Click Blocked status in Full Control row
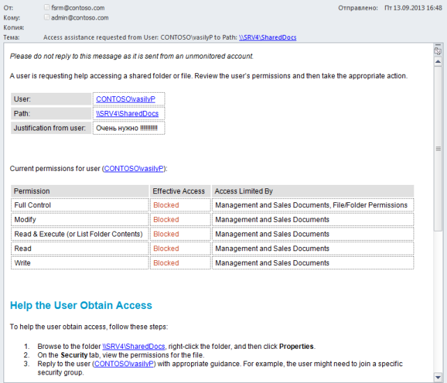447x383 pixels. click(x=166, y=205)
